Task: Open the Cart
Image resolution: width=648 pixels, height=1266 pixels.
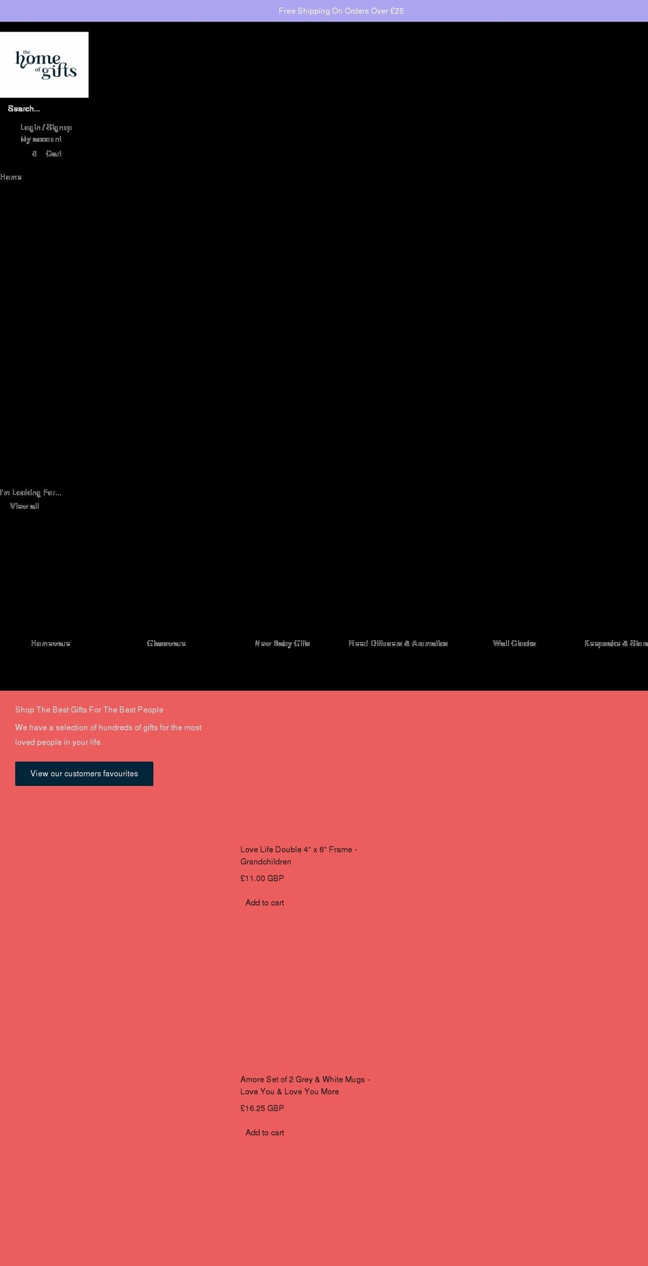Action: [x=53, y=154]
